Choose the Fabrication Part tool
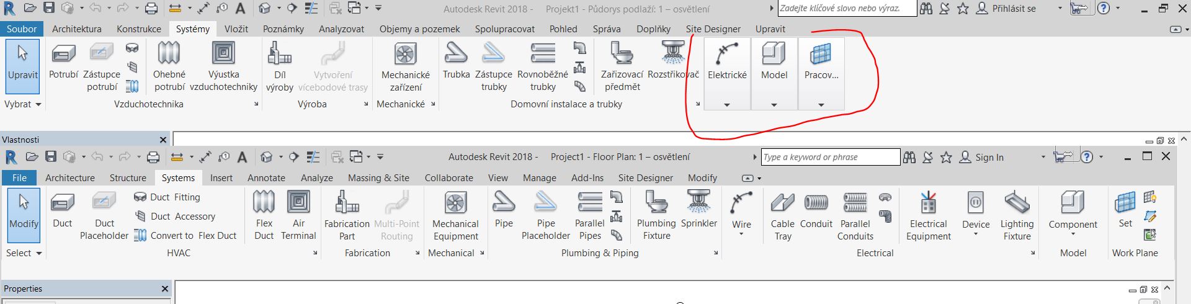Viewport: 1191px width, 304px height. pos(347,217)
